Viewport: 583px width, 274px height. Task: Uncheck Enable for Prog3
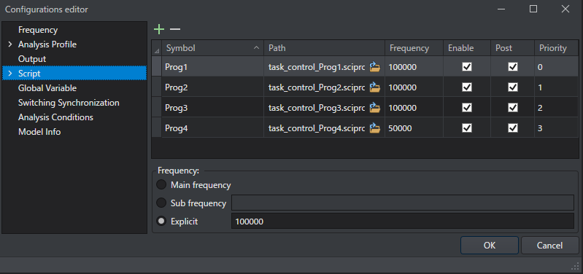(467, 108)
